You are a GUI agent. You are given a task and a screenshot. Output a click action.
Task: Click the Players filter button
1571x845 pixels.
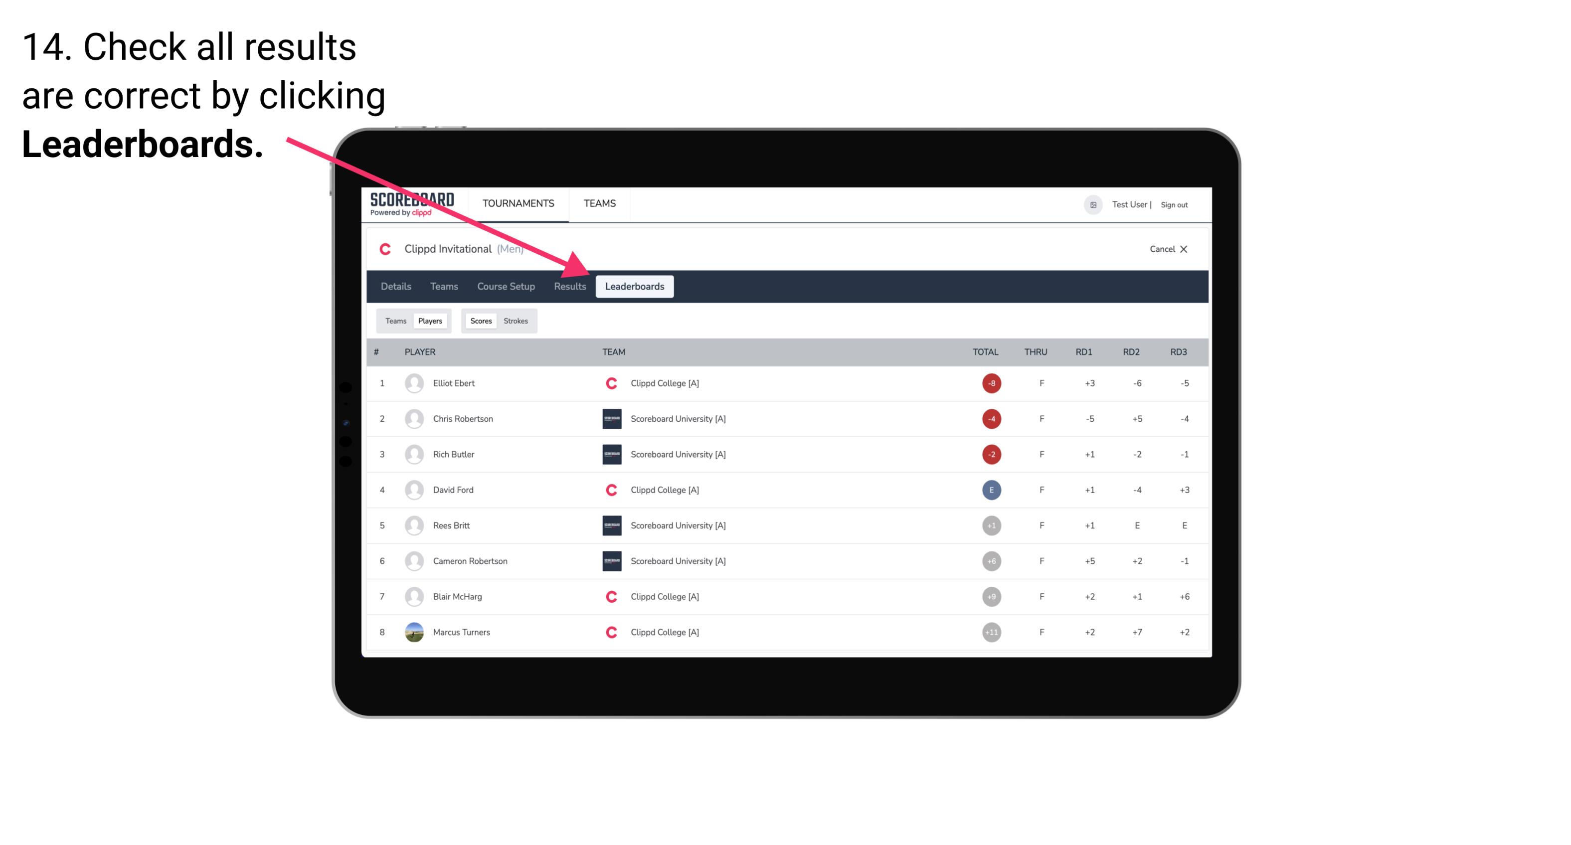(430, 321)
